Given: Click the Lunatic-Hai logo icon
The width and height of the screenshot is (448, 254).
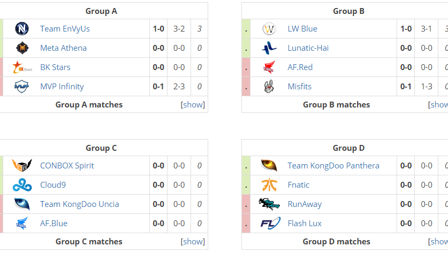Looking at the screenshot, I should (x=269, y=48).
